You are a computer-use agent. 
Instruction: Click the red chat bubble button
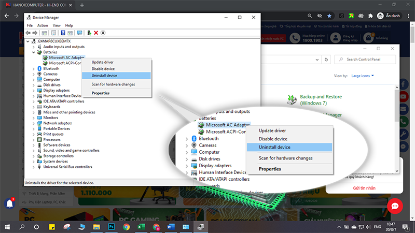394,206
